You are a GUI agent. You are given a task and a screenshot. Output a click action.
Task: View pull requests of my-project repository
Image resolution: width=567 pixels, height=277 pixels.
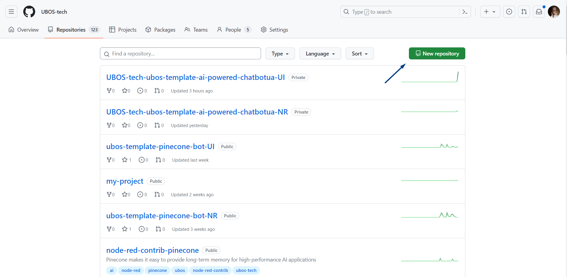(x=159, y=194)
